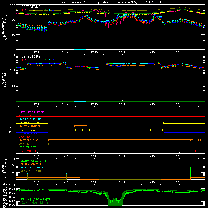This screenshot has height=208, width=208.
Task: Click the FLARE_FLAG label
Action: (27, 130)
